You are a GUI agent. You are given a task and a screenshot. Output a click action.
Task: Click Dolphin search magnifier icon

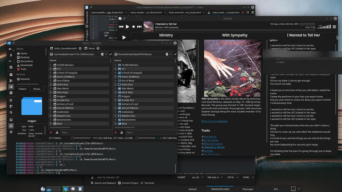tap(11, 112)
